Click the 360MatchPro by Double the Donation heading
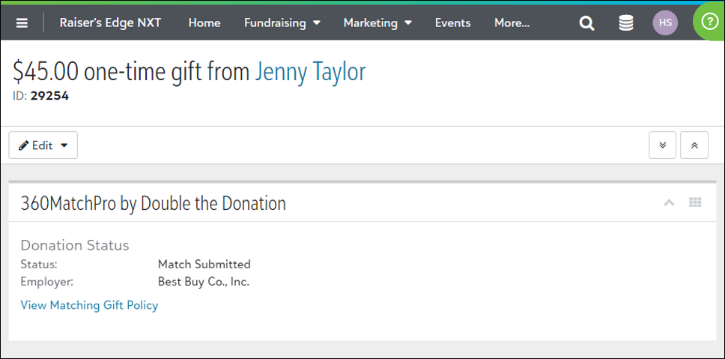The image size is (725, 359). click(x=153, y=204)
